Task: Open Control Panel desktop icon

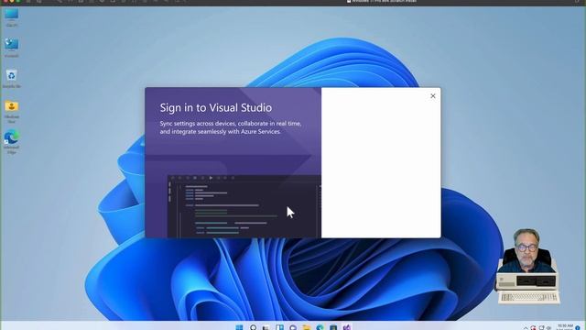Action: tap(12, 48)
